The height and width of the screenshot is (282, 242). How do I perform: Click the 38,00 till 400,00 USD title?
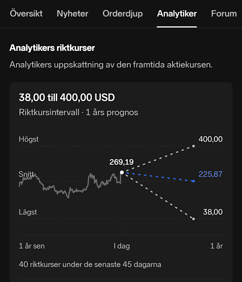coord(67,98)
